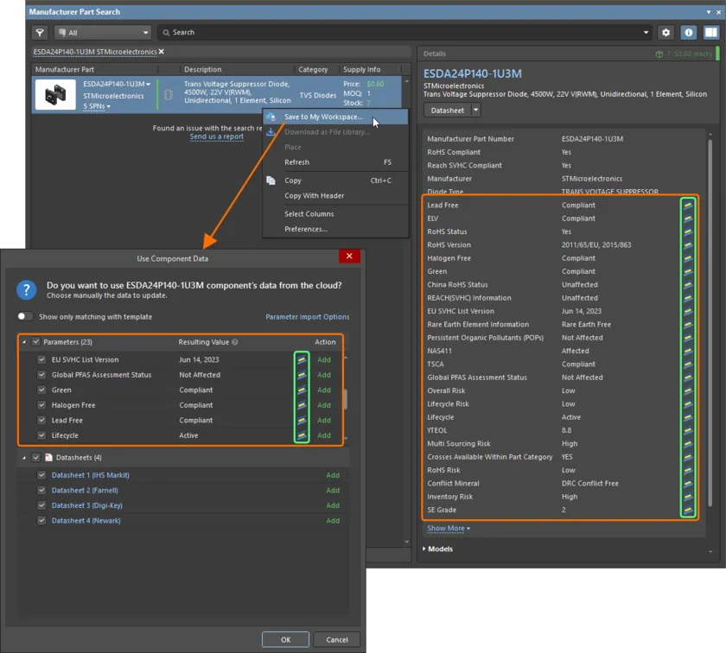This screenshot has height=653, width=726.
Task: Click the component image thumbnail
Action: point(55,94)
